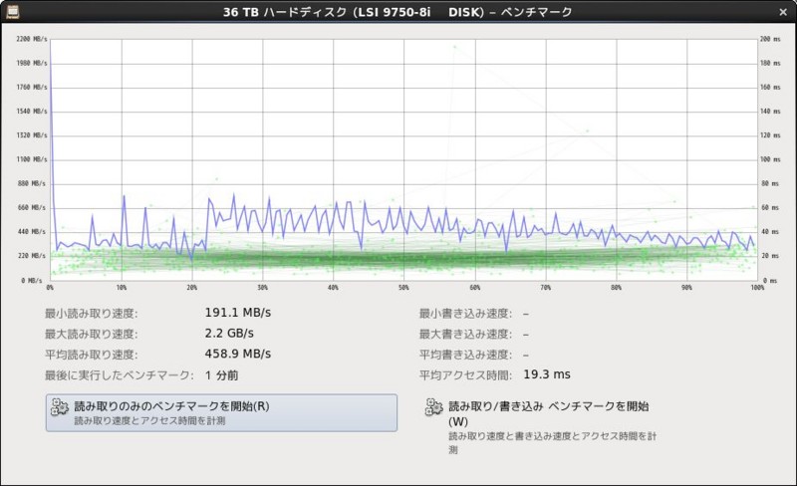Viewport: 797px width, 486px height.
Task: Click the 平均アクセス時間 label
Action: [x=465, y=375]
